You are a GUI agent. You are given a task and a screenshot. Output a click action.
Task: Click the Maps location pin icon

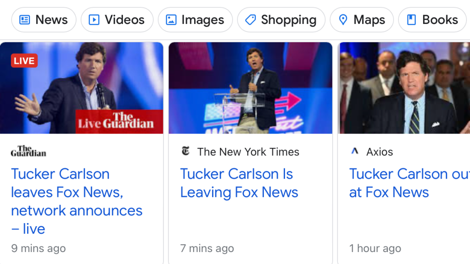(343, 20)
